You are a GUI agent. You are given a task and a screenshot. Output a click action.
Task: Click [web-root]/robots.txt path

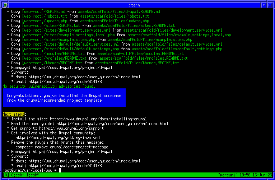tap(45, 16)
